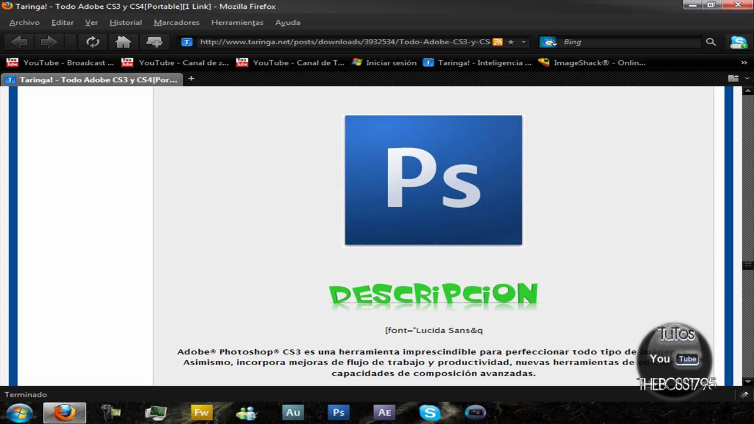The height and width of the screenshot is (424, 754).
Task: Launch Adobe Audition from the taskbar
Action: pos(293,412)
